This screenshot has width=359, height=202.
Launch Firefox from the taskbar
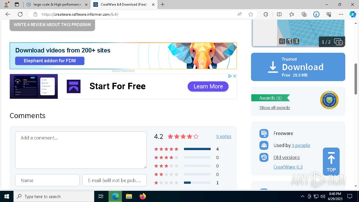pos(143,196)
